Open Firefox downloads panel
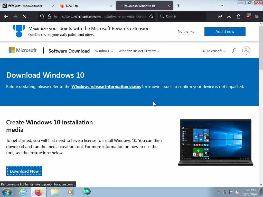 229,17
